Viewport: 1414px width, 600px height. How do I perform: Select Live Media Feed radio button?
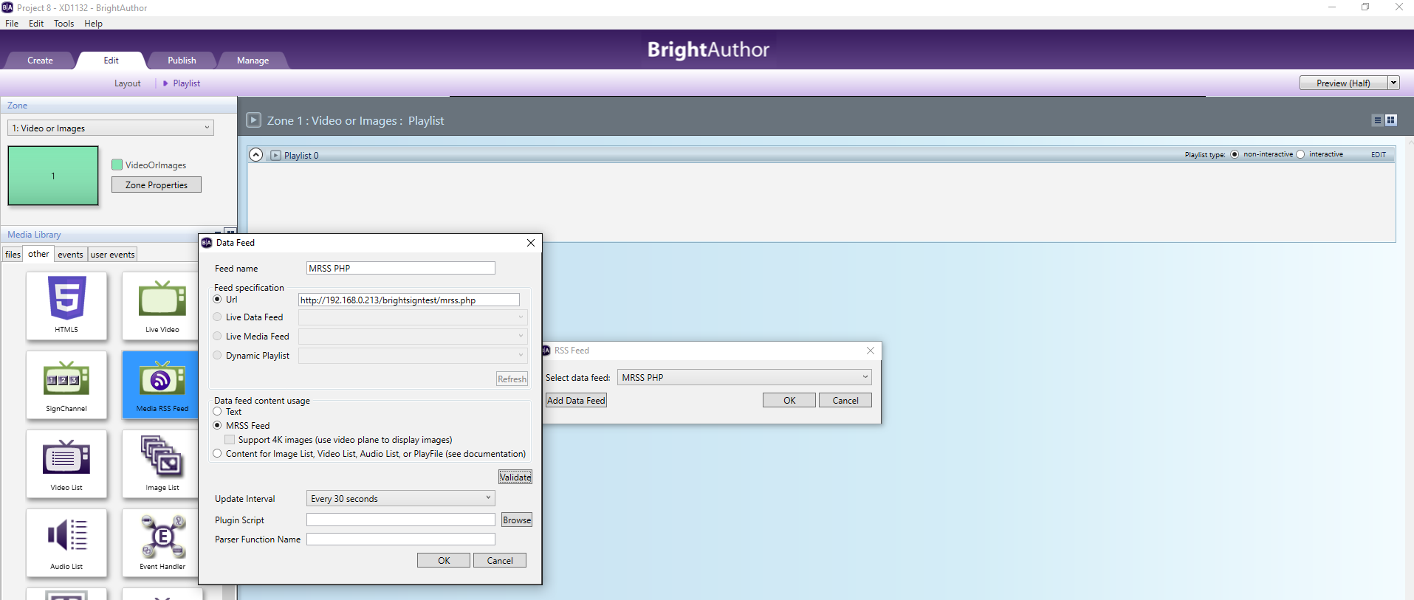click(x=217, y=337)
